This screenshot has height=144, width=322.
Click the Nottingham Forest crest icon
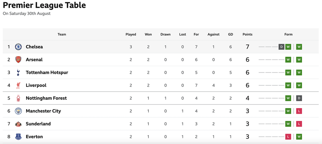click(x=18, y=98)
